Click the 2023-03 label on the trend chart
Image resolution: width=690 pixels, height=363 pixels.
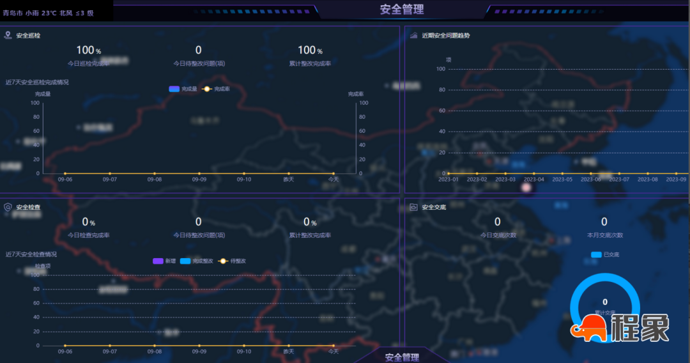(x=505, y=180)
